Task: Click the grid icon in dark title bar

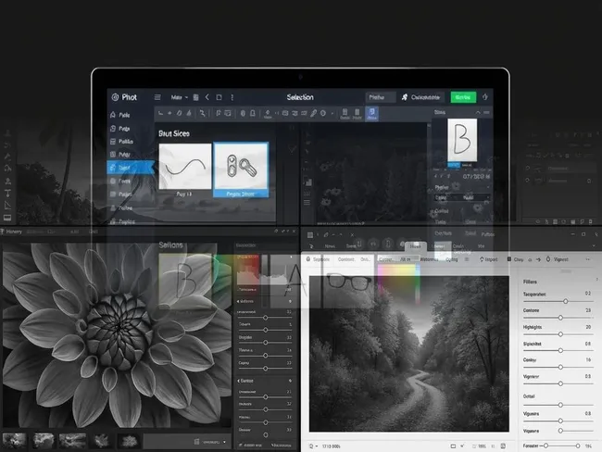Action: pyautogui.click(x=310, y=234)
